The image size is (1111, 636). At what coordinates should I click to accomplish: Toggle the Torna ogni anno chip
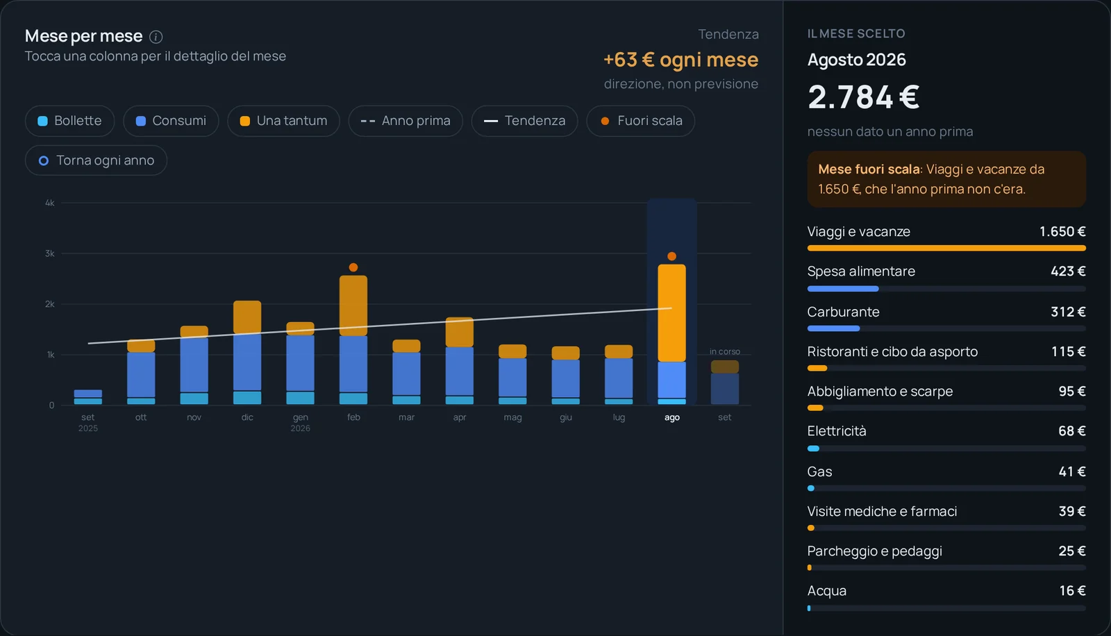96,160
